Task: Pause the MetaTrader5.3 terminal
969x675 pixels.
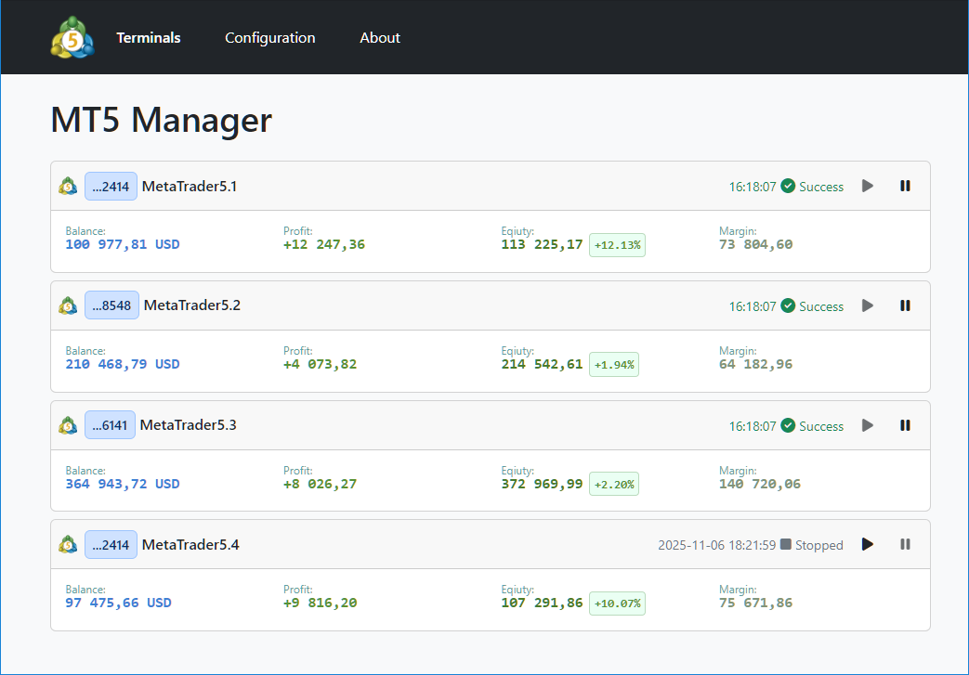Action: coord(905,425)
